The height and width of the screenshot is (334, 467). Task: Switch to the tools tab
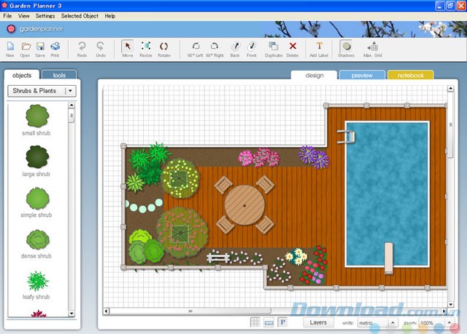coord(59,75)
